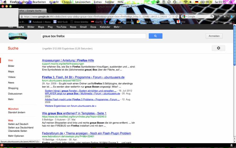
Task: Click the blue add-on icon in the toolbar
Action: tap(232, 17)
